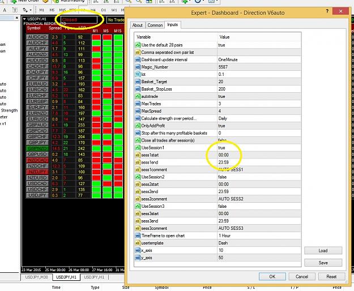Click the triangle beside USDJPY,H1 chart title
This screenshot has height=291, width=354.
coord(24,19)
